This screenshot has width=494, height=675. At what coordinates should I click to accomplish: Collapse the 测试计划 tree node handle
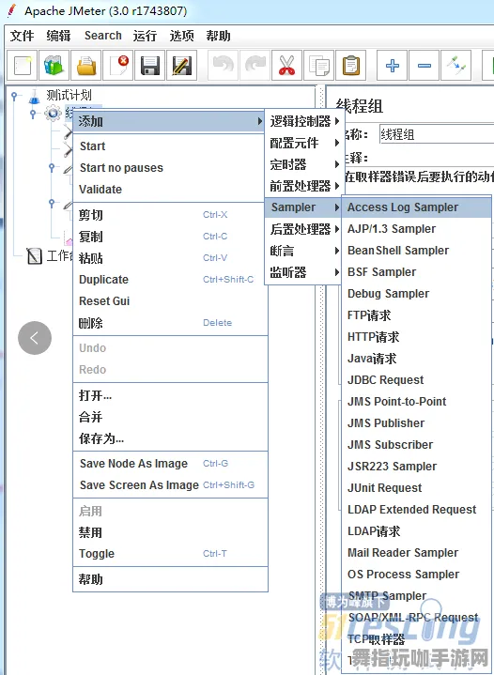tap(15, 96)
